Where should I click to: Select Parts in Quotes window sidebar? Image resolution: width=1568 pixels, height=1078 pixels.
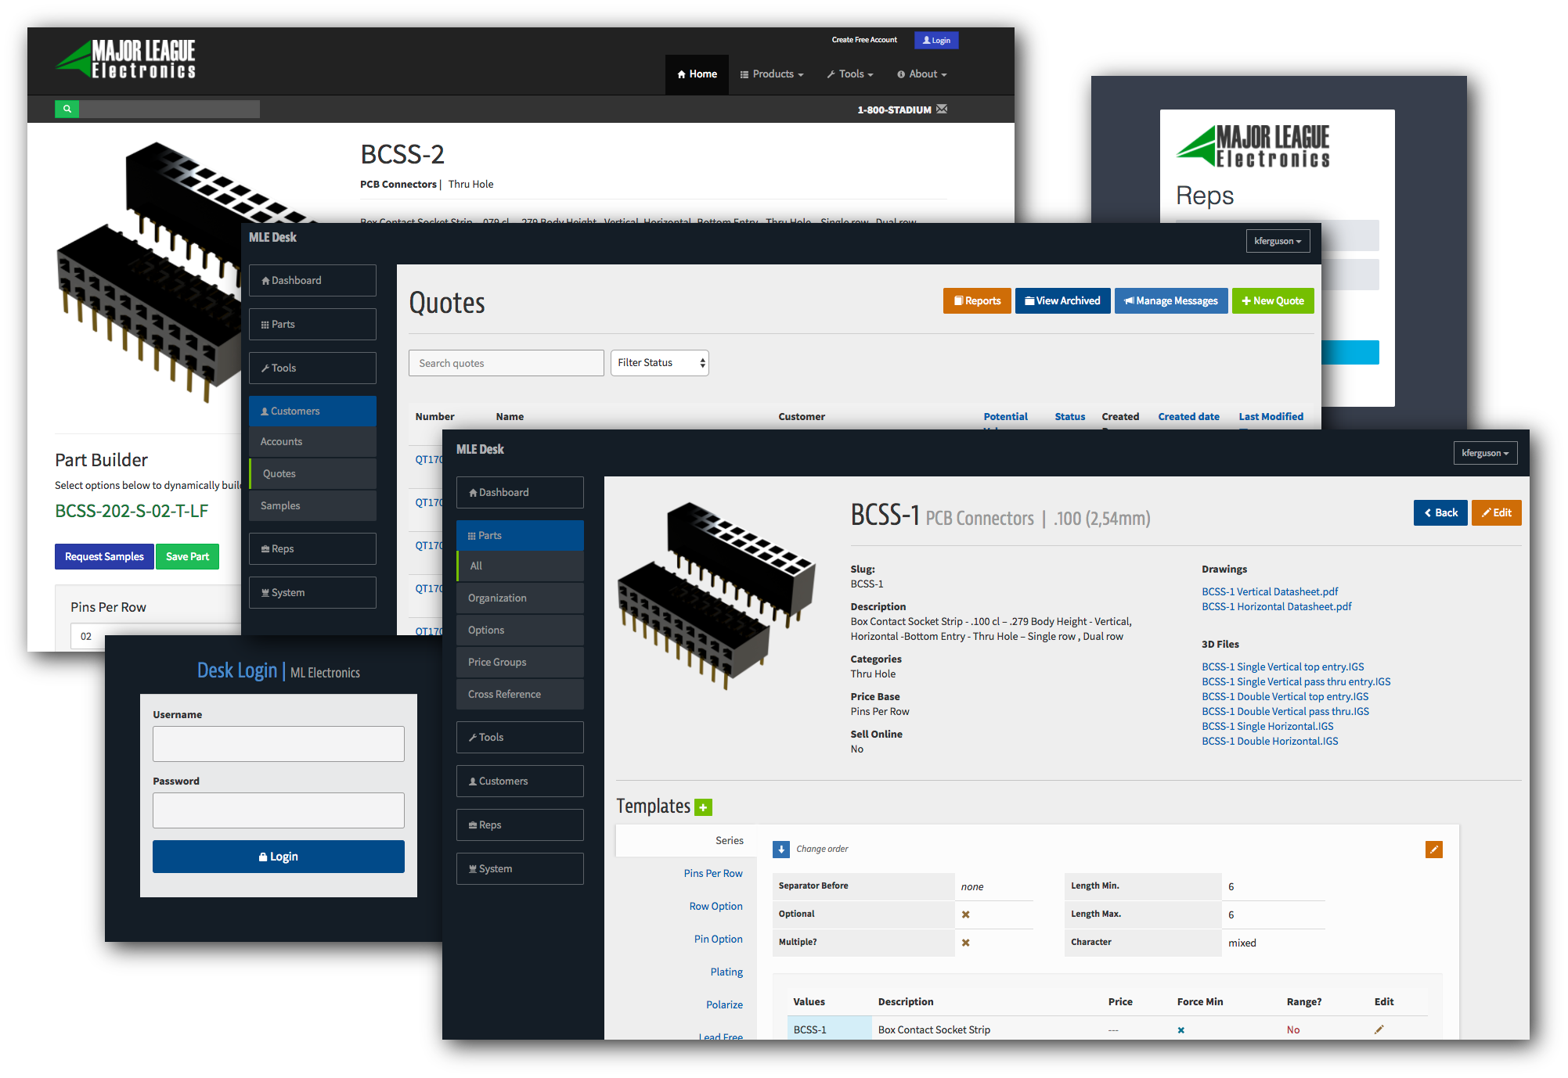tap(312, 324)
